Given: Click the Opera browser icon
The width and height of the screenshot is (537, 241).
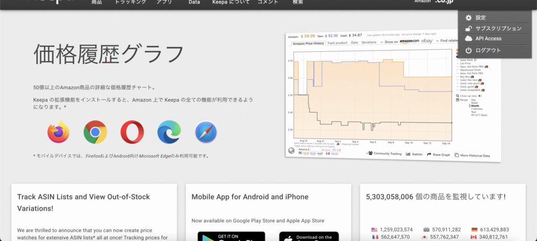Looking at the screenshot, I should [132, 132].
